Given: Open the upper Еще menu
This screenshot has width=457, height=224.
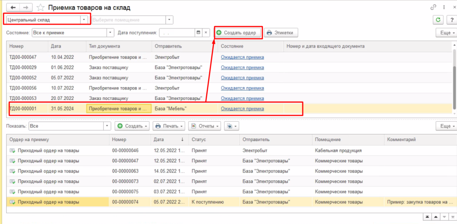Looking at the screenshot, I should click(x=446, y=33).
